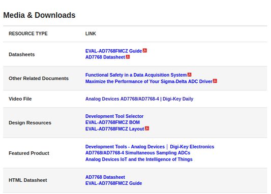Screen dimensions: 271x194
Task: Open Maximize the Performance of Sigma-Delta ADC Driver
Action: coord(148,81)
